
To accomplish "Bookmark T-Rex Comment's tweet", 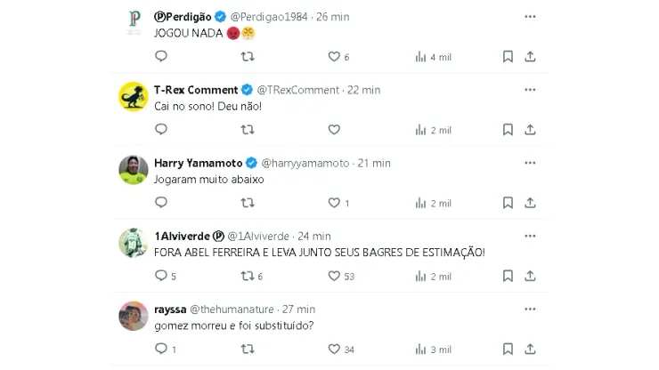I will [x=508, y=130].
